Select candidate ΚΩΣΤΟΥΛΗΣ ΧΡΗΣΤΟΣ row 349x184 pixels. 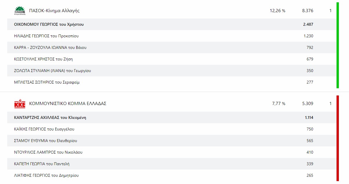[x=172, y=59]
